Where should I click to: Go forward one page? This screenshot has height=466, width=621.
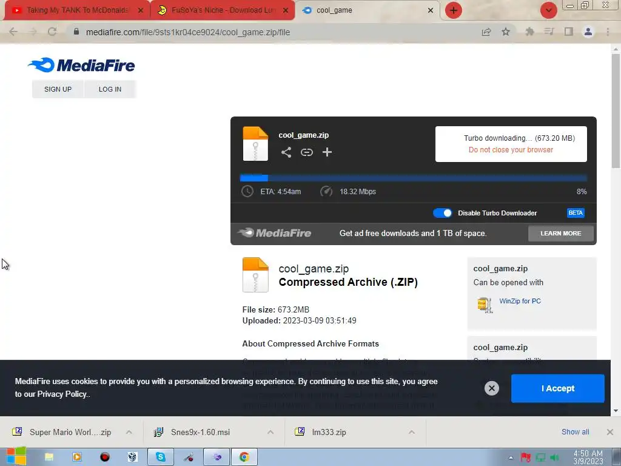[33, 32]
